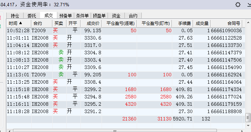
Task: Select the 11:15:18 IH2008 trade row
Action: (125, 89)
